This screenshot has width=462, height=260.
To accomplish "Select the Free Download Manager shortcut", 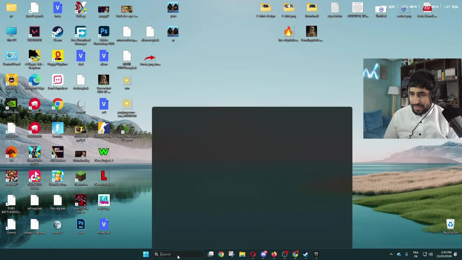I will click(x=80, y=35).
